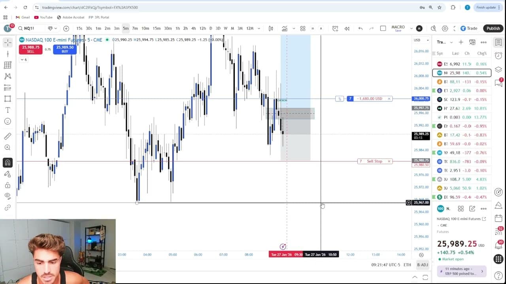This screenshot has width=506, height=284.
Task: Expand the indicator favorites dropdown
Action: click(x=294, y=28)
